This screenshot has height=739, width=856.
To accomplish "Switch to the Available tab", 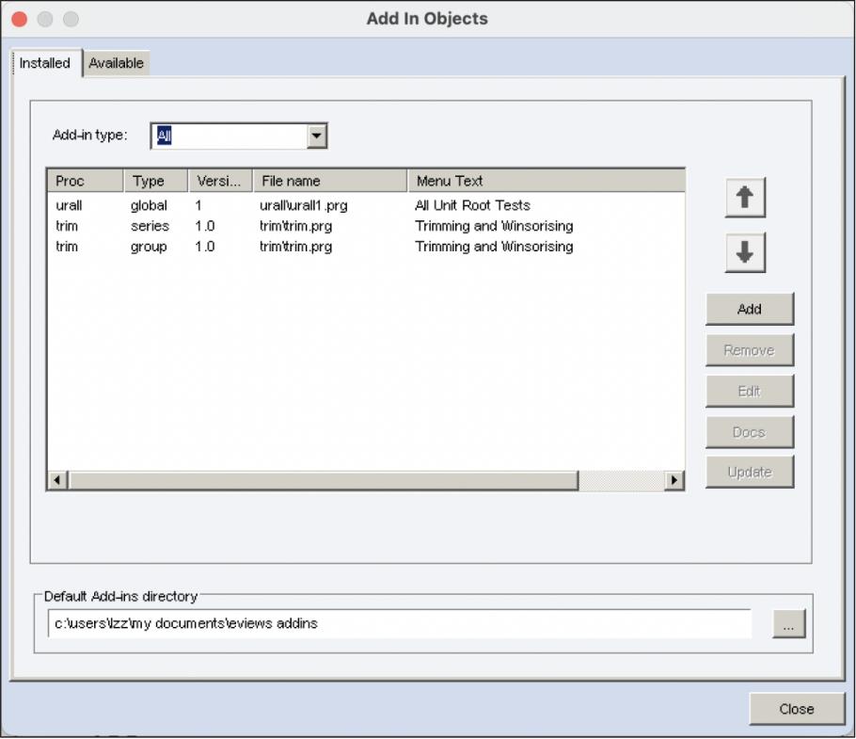I will 117,63.
